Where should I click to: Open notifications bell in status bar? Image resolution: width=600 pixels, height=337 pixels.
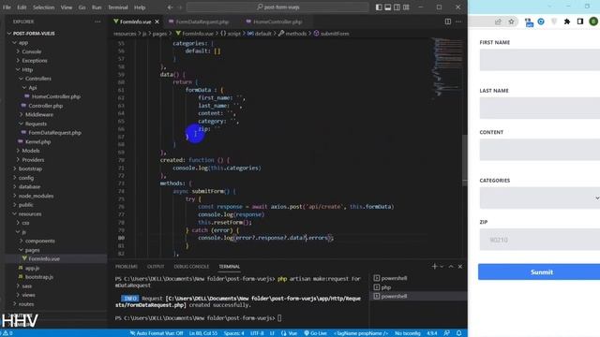[x=458, y=333]
